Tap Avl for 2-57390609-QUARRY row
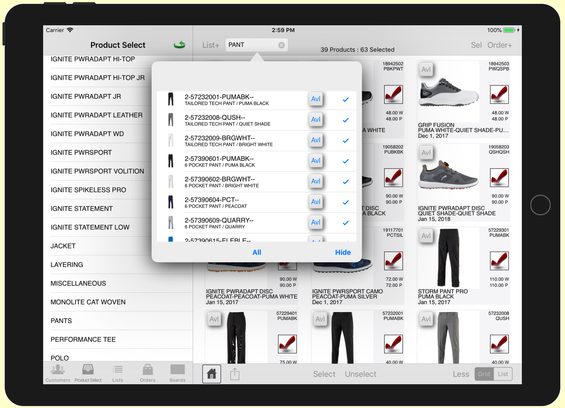This screenshot has height=408, width=565. click(x=316, y=223)
